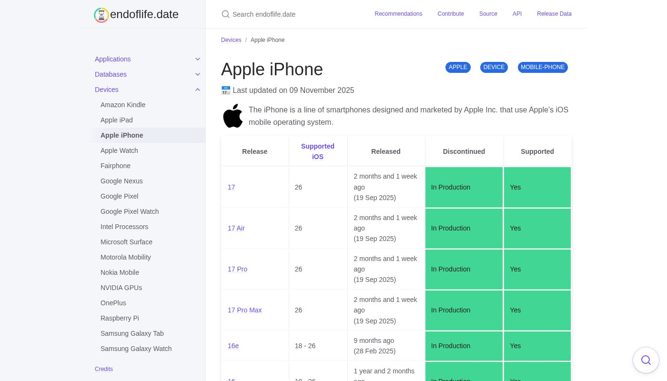This screenshot has width=667, height=381.
Task: Click the Devices breadcrumb link
Action: (x=231, y=40)
